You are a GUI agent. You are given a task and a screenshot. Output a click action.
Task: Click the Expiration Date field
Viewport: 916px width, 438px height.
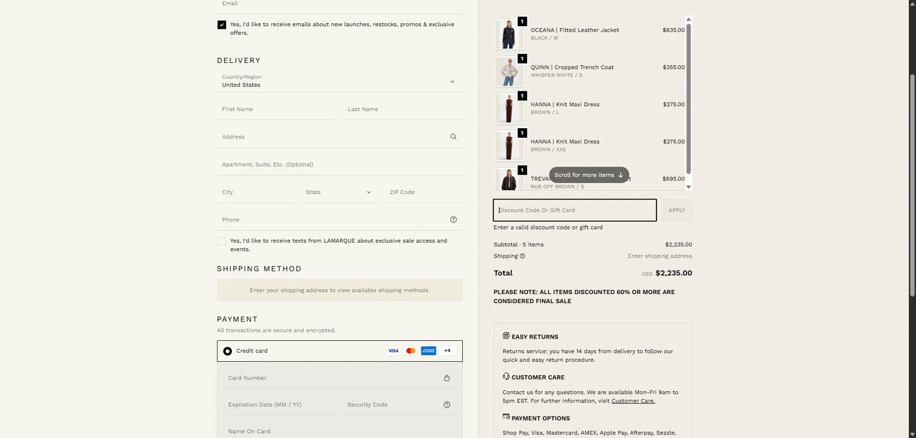280,404
